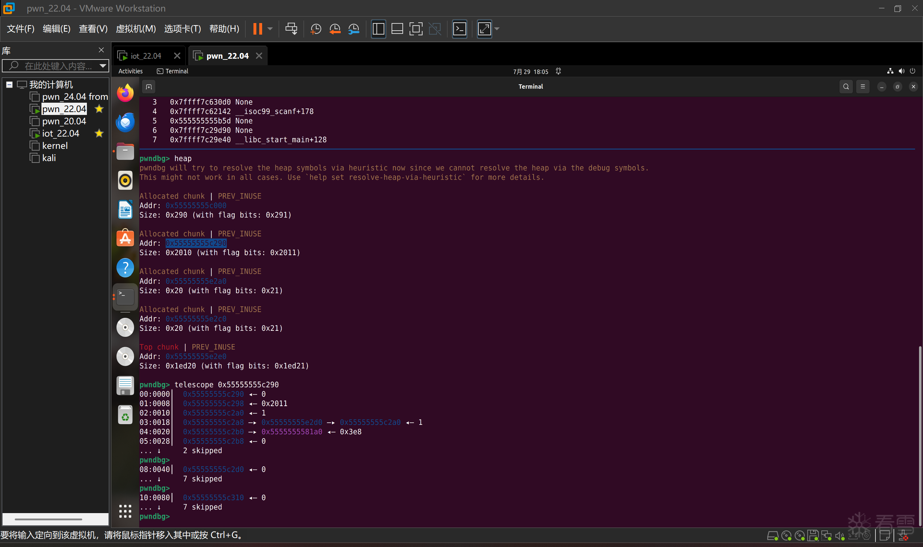Click Activities in the Ubuntu top bar

click(x=130, y=71)
